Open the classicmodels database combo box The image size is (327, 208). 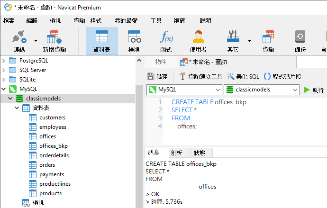(262, 90)
